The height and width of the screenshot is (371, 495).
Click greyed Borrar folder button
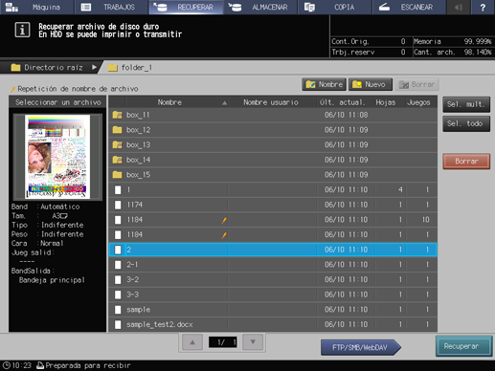(416, 84)
